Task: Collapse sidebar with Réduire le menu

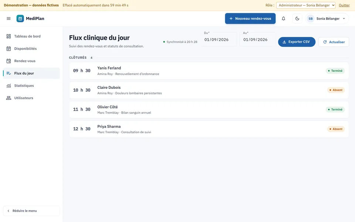Action: point(31,211)
